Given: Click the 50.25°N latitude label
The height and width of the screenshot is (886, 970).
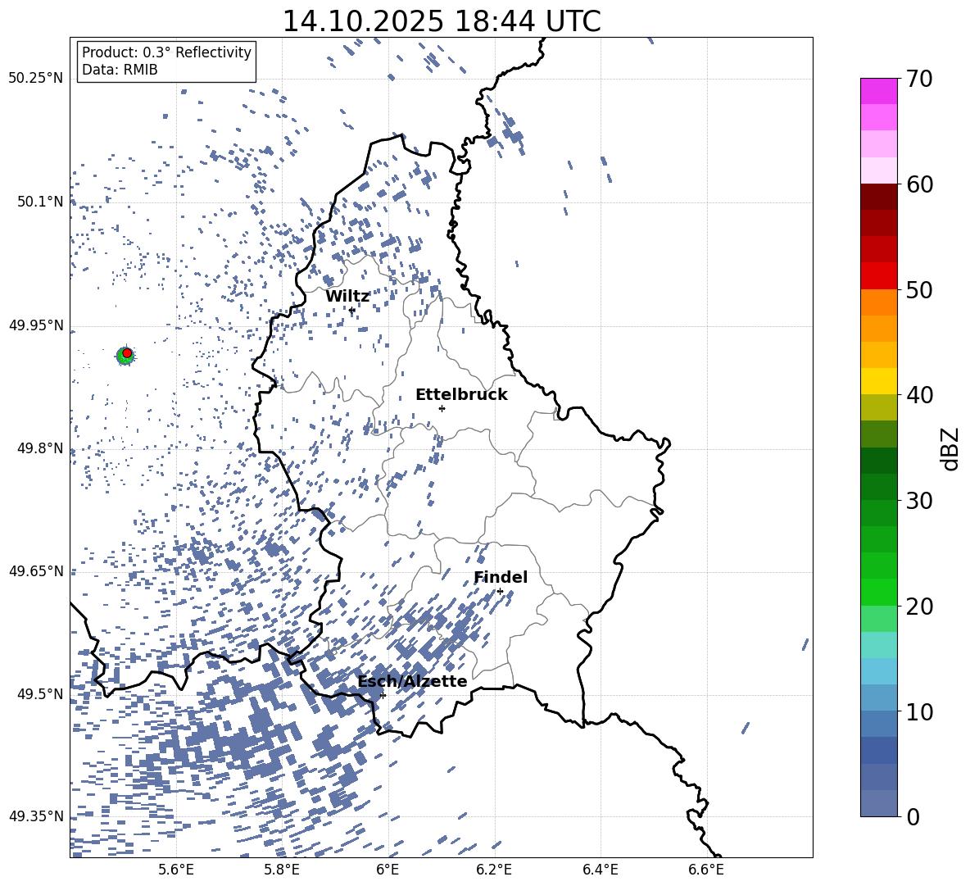Looking at the screenshot, I should point(36,79).
